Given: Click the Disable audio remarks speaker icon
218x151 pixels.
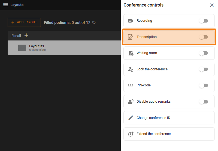Looking at the screenshot, I should (131, 102).
